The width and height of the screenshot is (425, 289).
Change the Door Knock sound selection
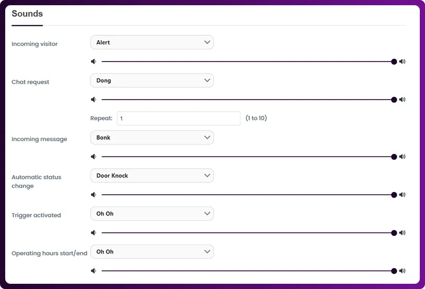pyautogui.click(x=152, y=176)
